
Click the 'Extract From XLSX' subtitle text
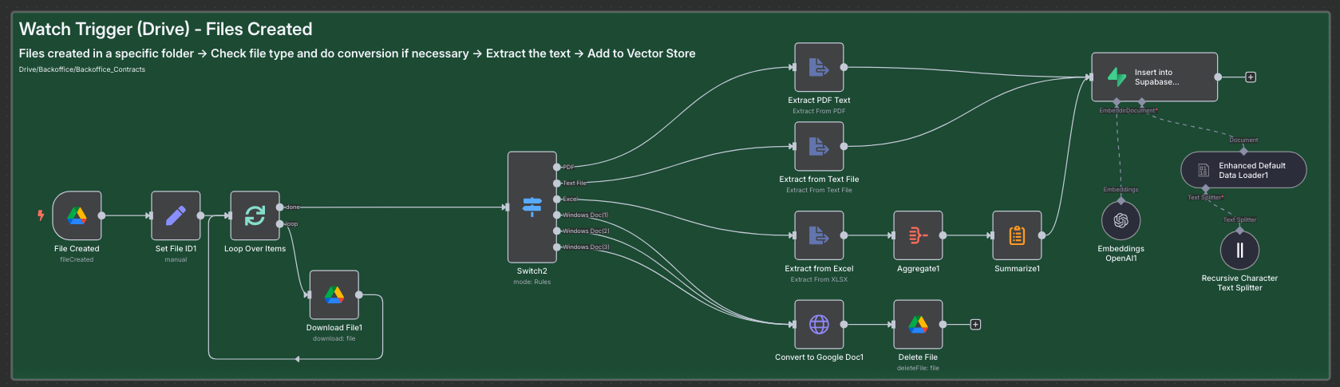(819, 279)
